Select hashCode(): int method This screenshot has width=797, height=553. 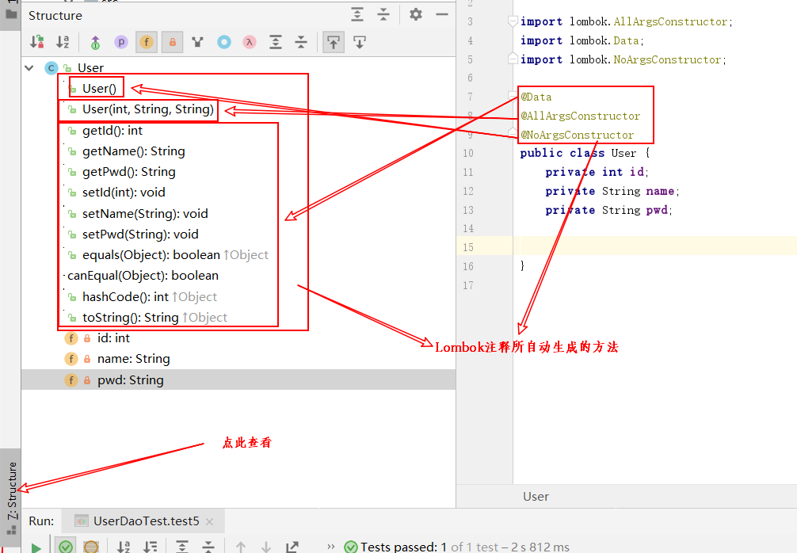(125, 297)
